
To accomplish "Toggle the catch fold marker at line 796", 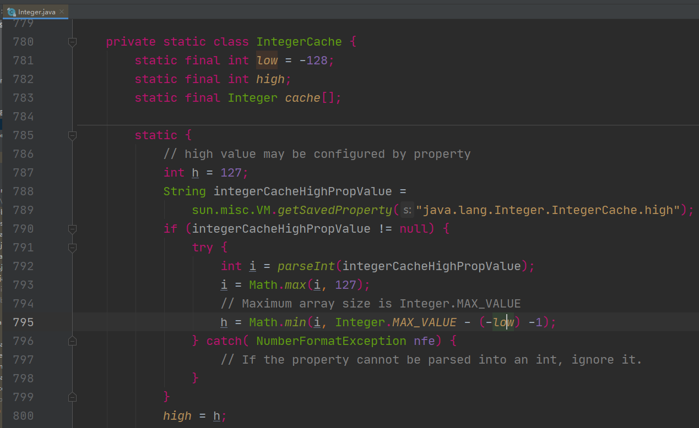I will (x=72, y=341).
